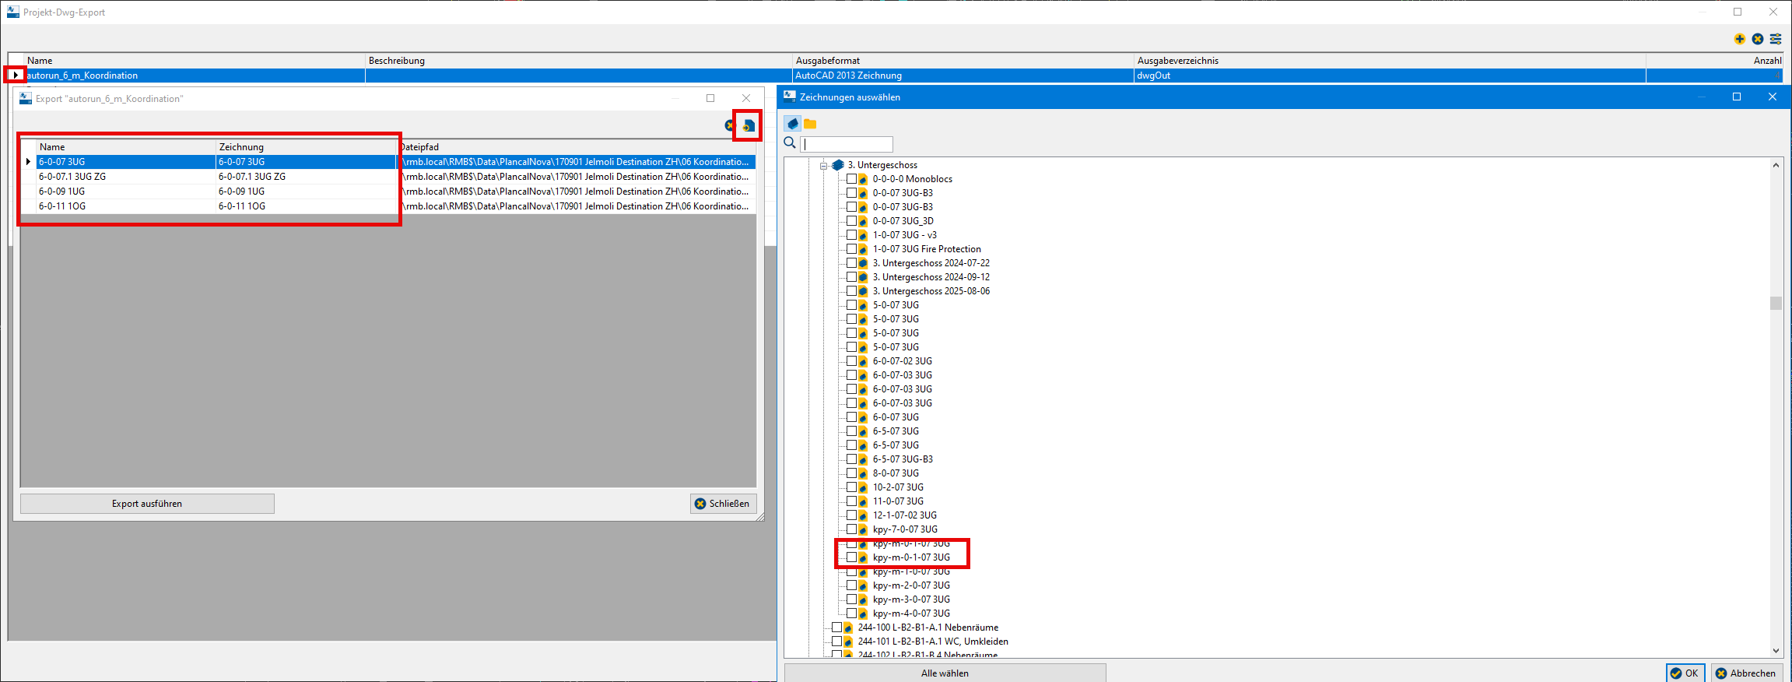
Task: Click the Abbrechen button
Action: coord(1747,673)
